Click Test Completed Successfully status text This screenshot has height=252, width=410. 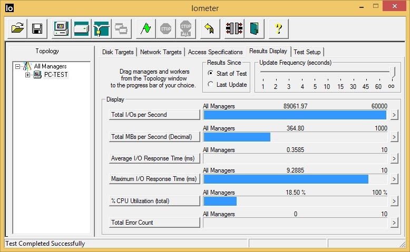point(45,244)
